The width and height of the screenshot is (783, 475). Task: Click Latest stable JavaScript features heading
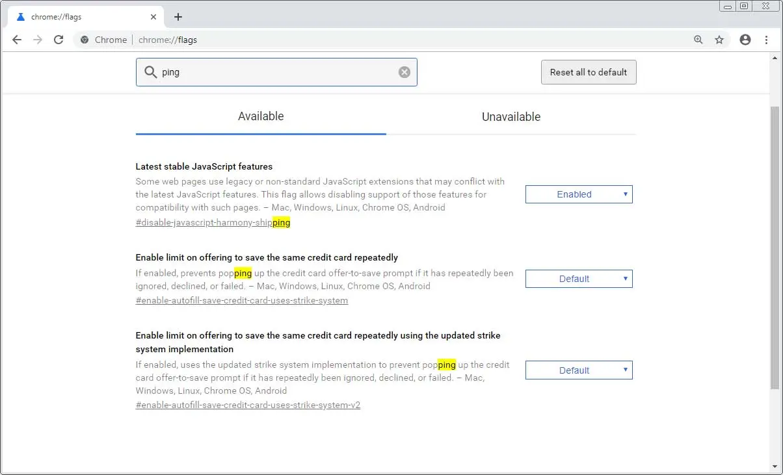click(204, 166)
